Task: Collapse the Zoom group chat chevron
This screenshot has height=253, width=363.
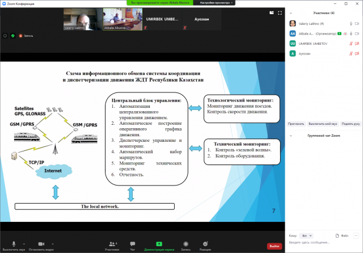Action: [291, 136]
